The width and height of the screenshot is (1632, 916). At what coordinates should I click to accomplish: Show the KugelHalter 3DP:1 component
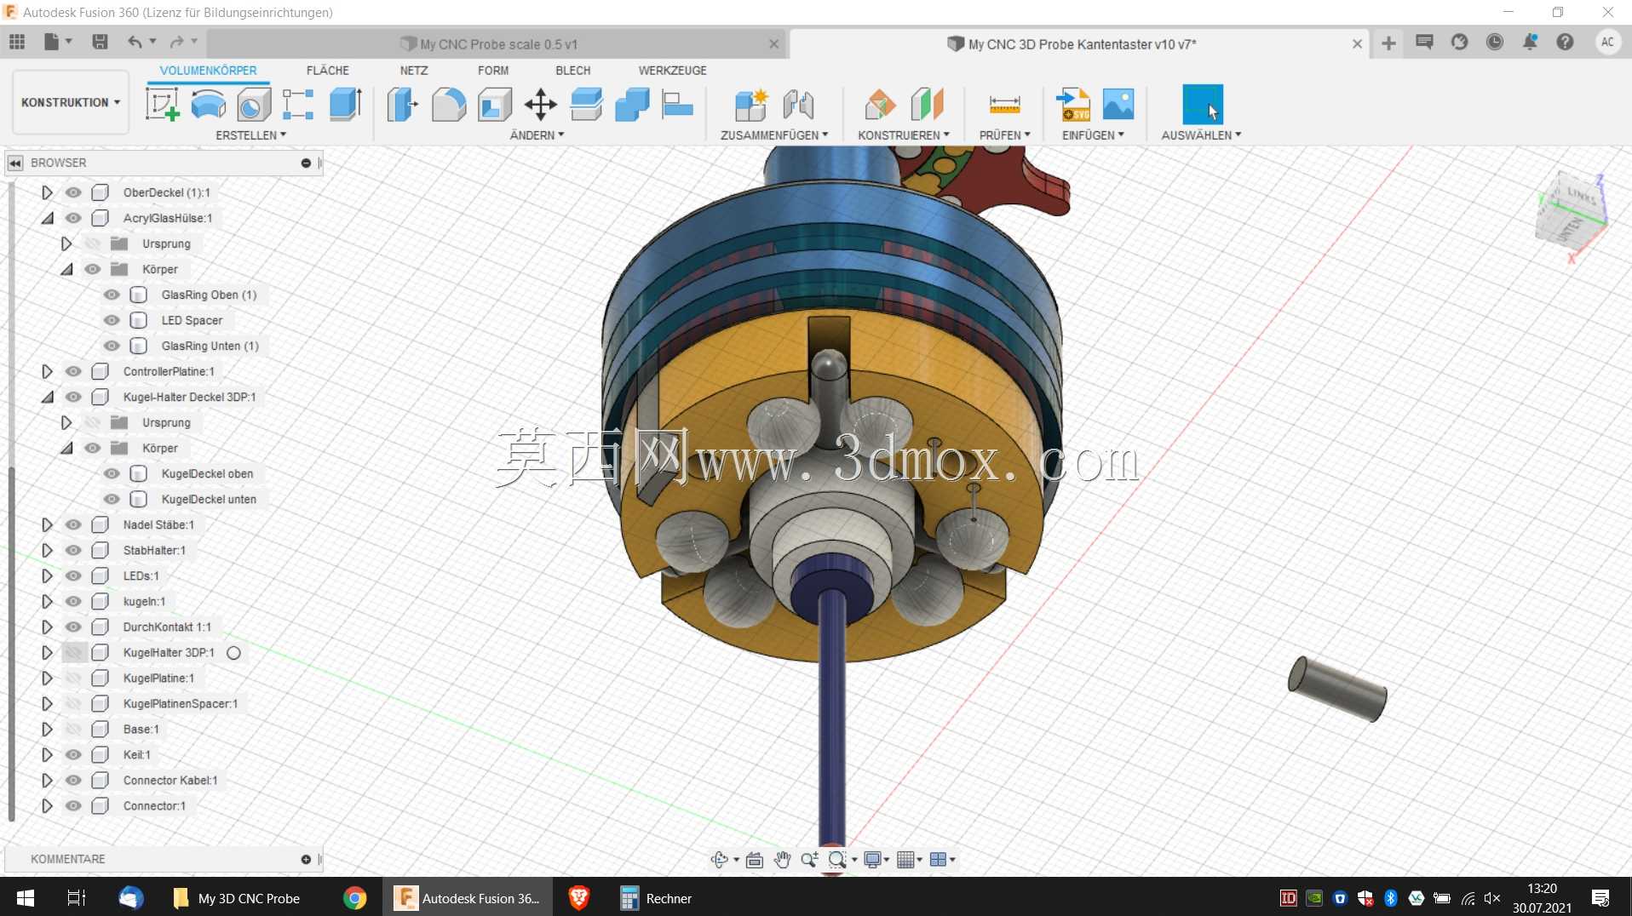pos(73,652)
